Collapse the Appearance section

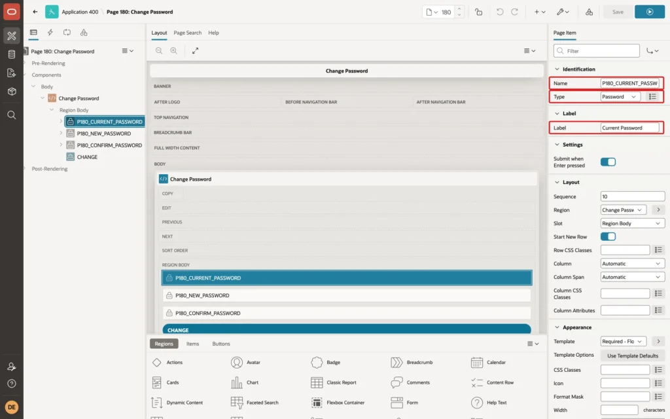click(557, 327)
